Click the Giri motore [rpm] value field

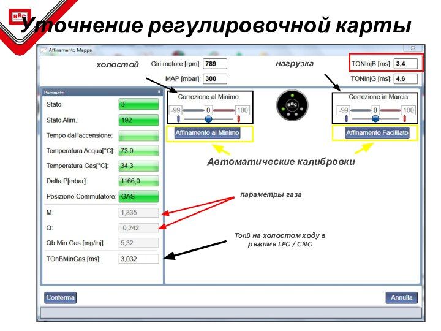tap(214, 64)
